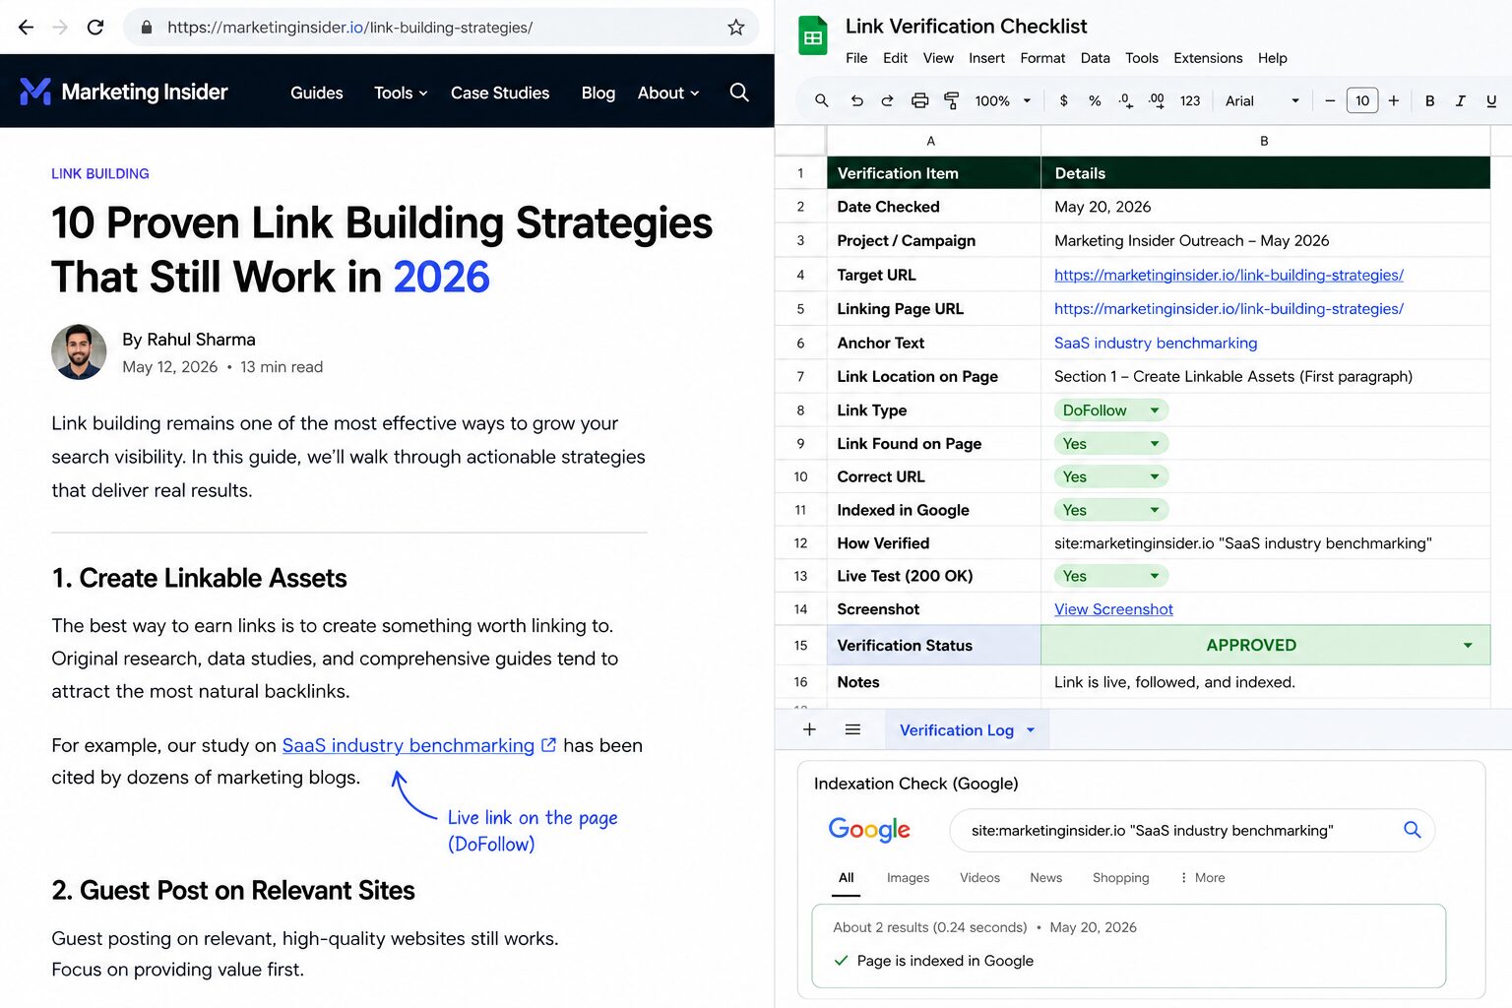Open the Live Test Yes dropdown
This screenshot has height=1008, width=1512.
click(1111, 576)
